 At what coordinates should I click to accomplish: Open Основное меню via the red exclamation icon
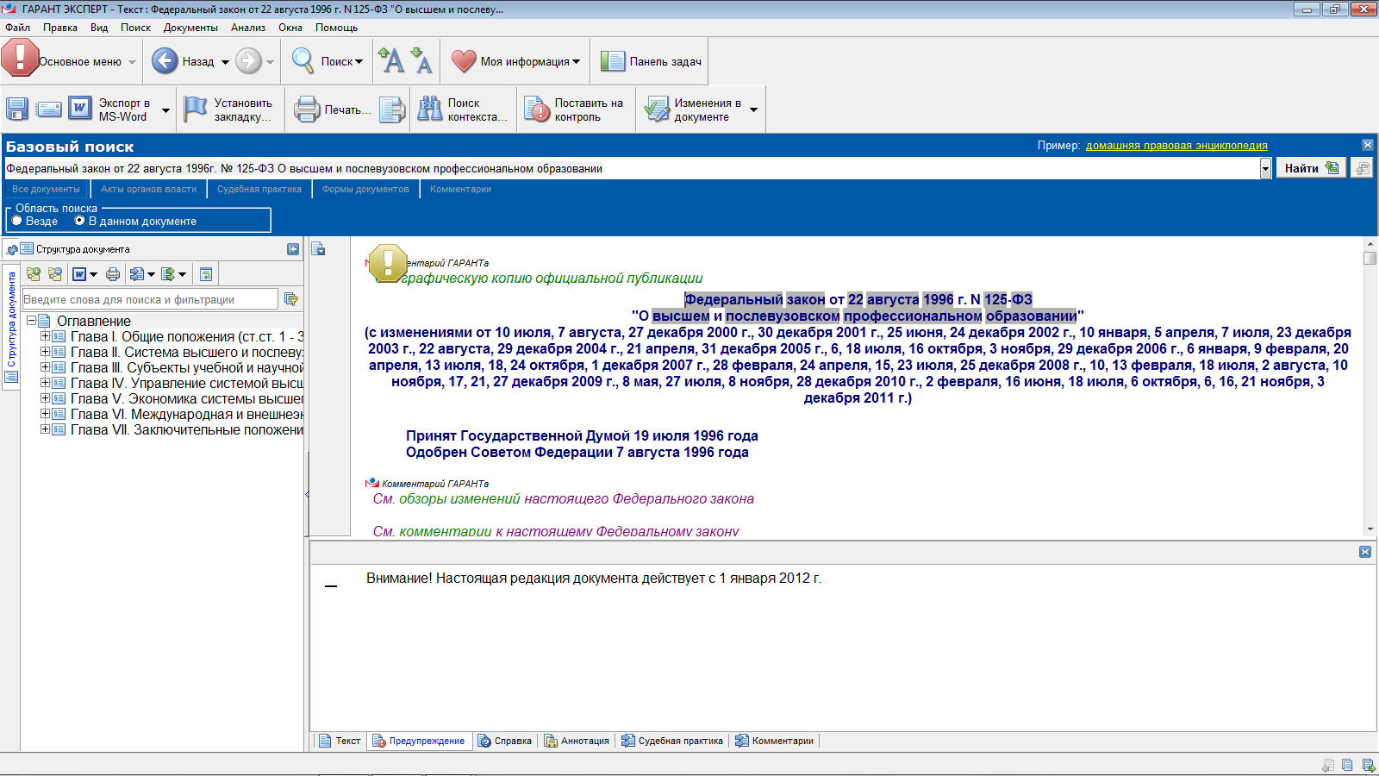(19, 59)
